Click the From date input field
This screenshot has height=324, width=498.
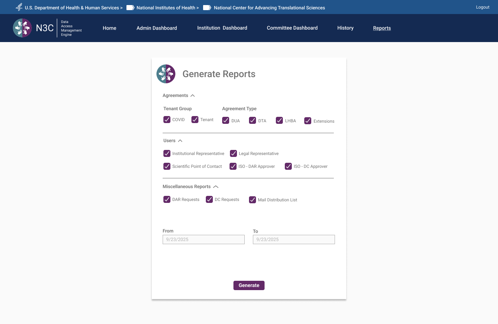[x=203, y=239]
